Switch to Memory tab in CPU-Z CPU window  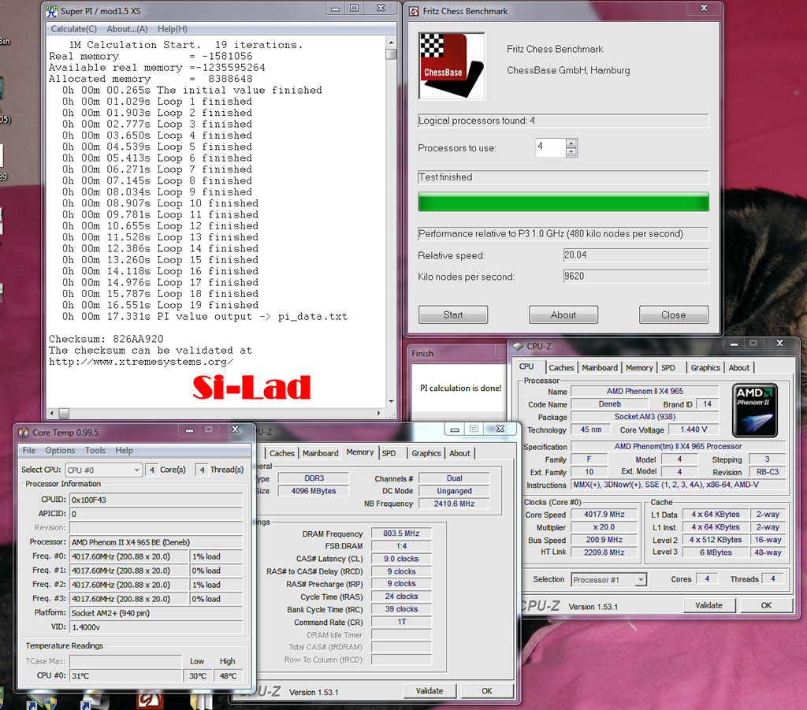[x=639, y=367]
